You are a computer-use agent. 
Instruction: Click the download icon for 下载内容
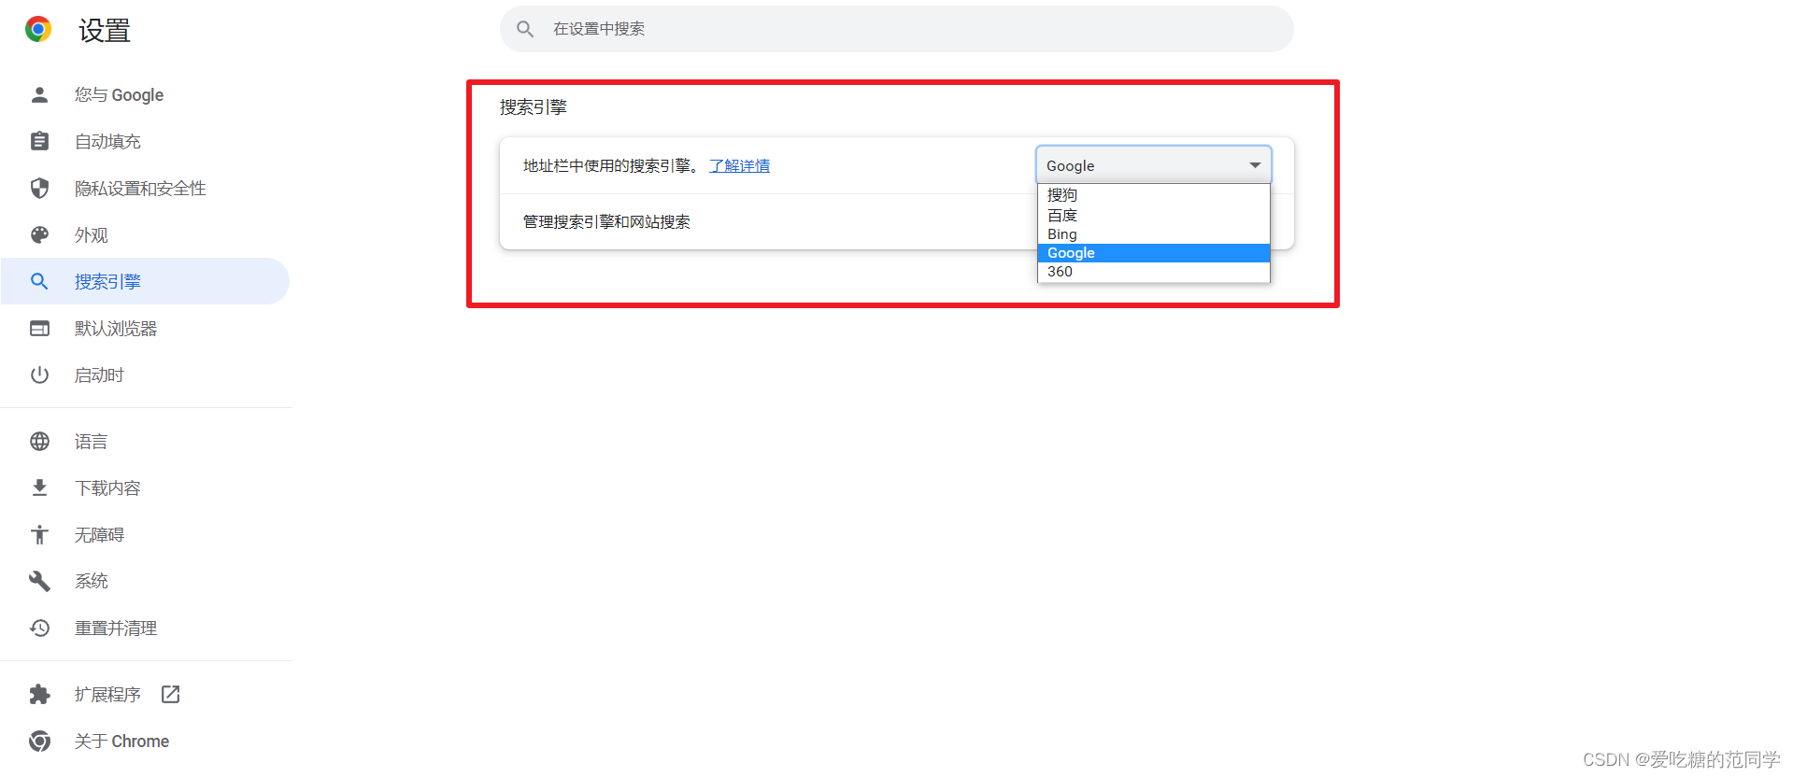click(x=39, y=487)
